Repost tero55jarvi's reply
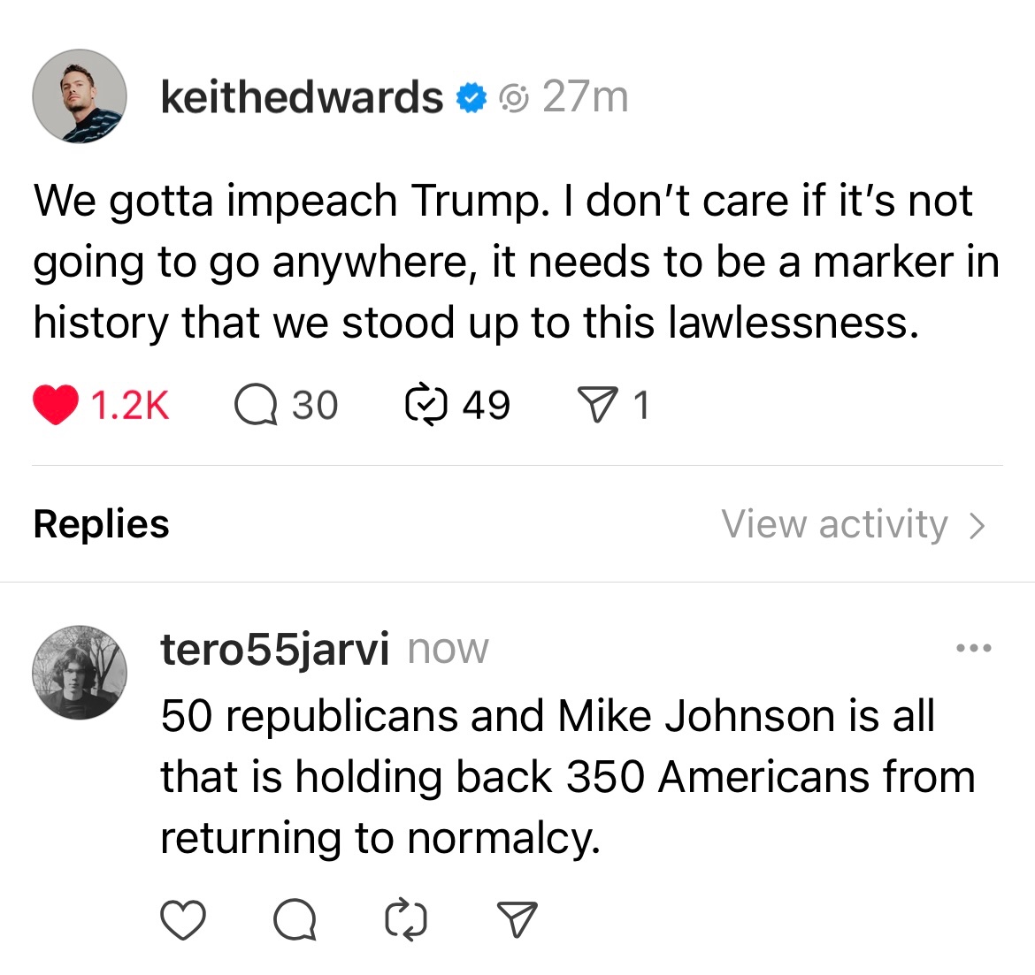This screenshot has height=975, width=1035. pos(406,920)
